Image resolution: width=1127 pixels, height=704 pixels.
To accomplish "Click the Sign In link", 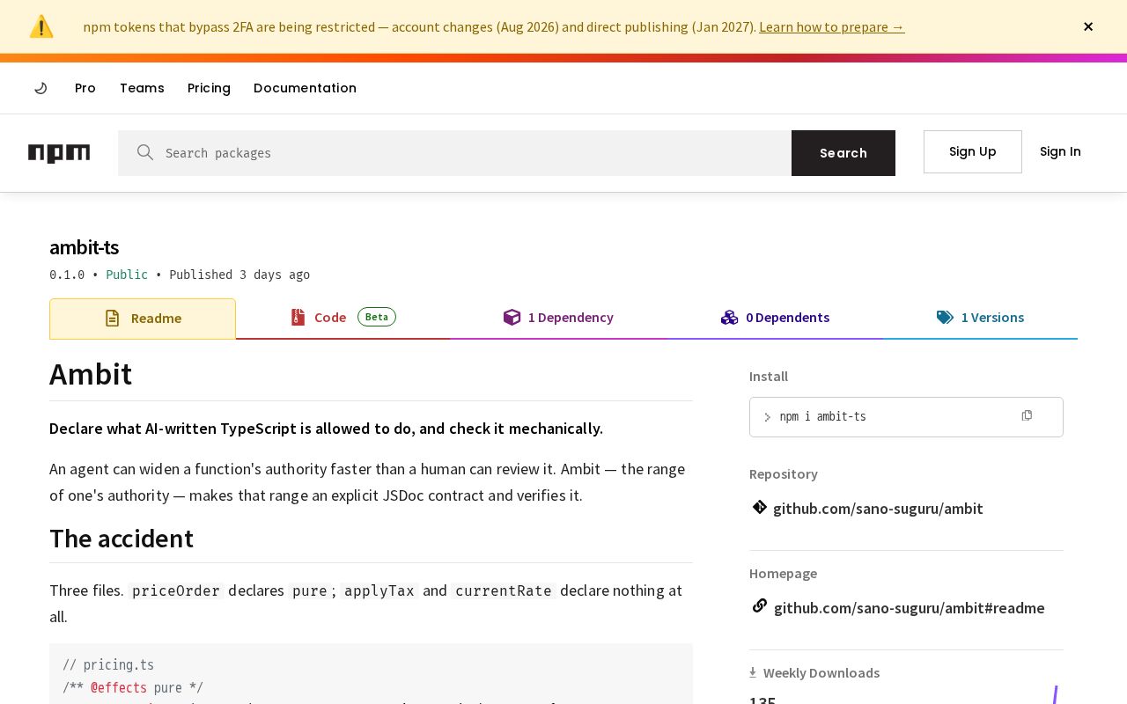I will click(1060, 151).
